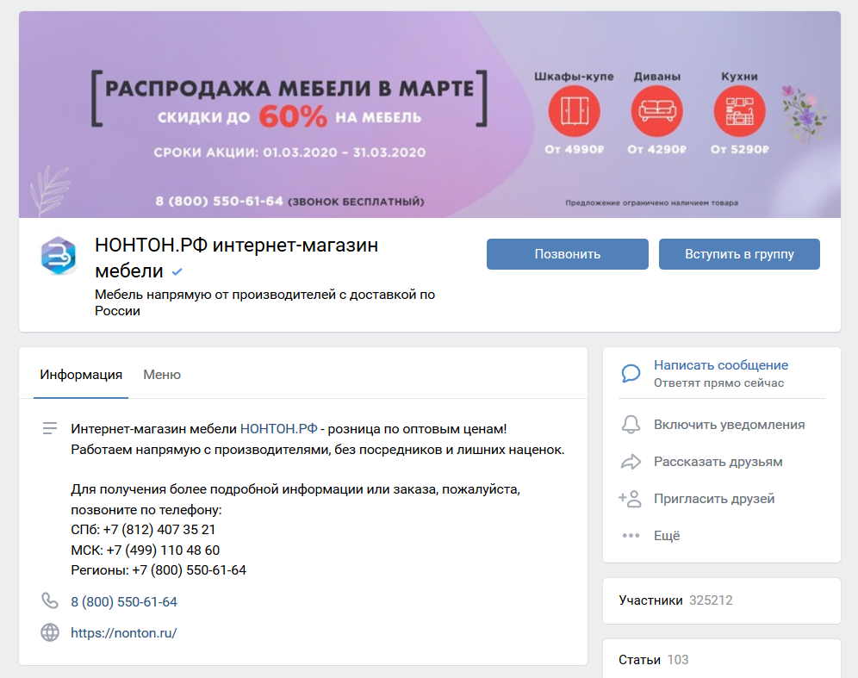858x678 pixels.
Task: Click the От 4990₽ price in banner
Action: point(574,149)
